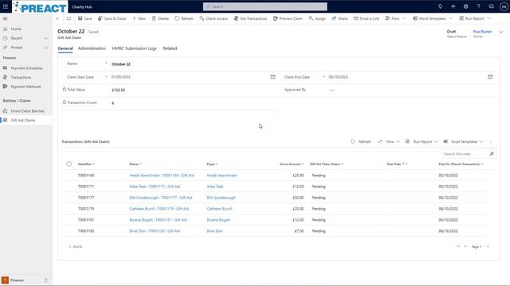
Task: Open Gift Aid Claims in sidebar
Action: (26, 120)
